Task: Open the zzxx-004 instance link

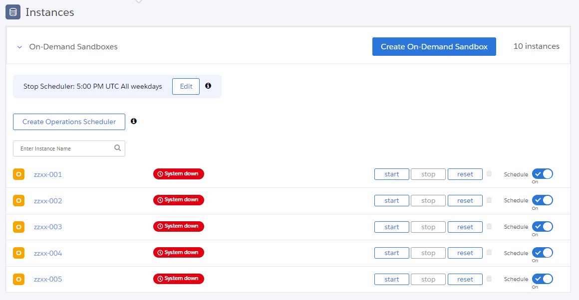Action: pyautogui.click(x=48, y=253)
